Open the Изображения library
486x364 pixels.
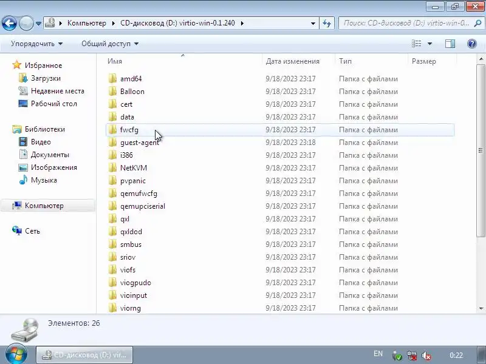[53, 167]
